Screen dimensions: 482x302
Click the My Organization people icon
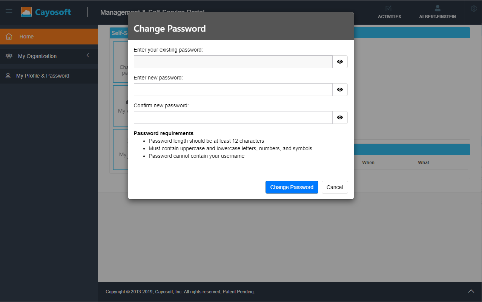pos(9,56)
